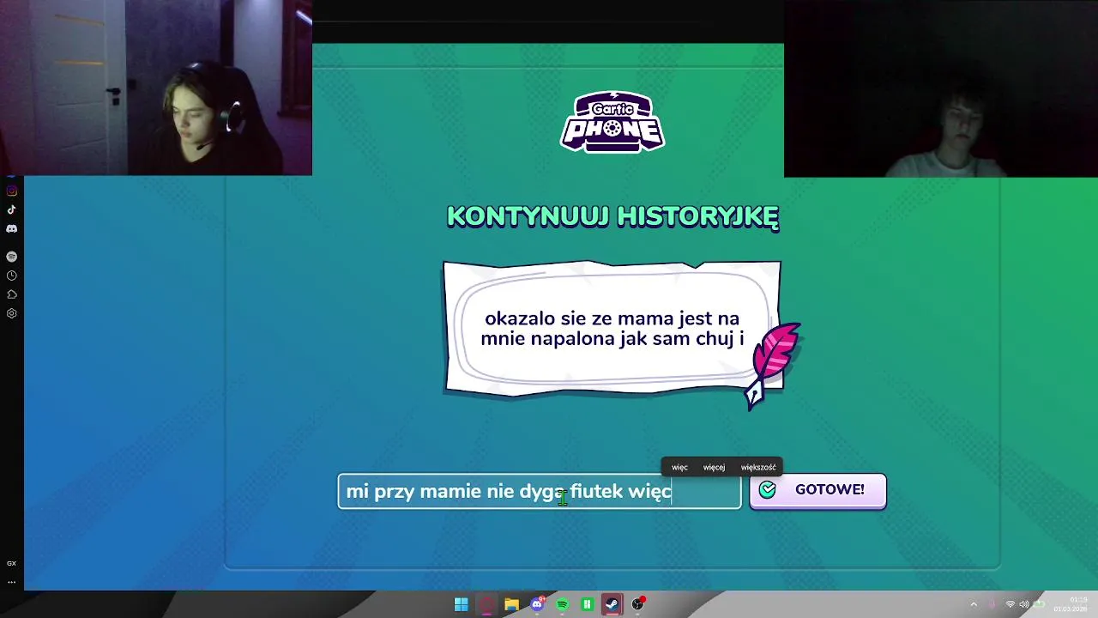Choose autocomplete suggestion 'więc'
Image resolution: width=1098 pixels, height=618 pixels.
[x=679, y=467]
